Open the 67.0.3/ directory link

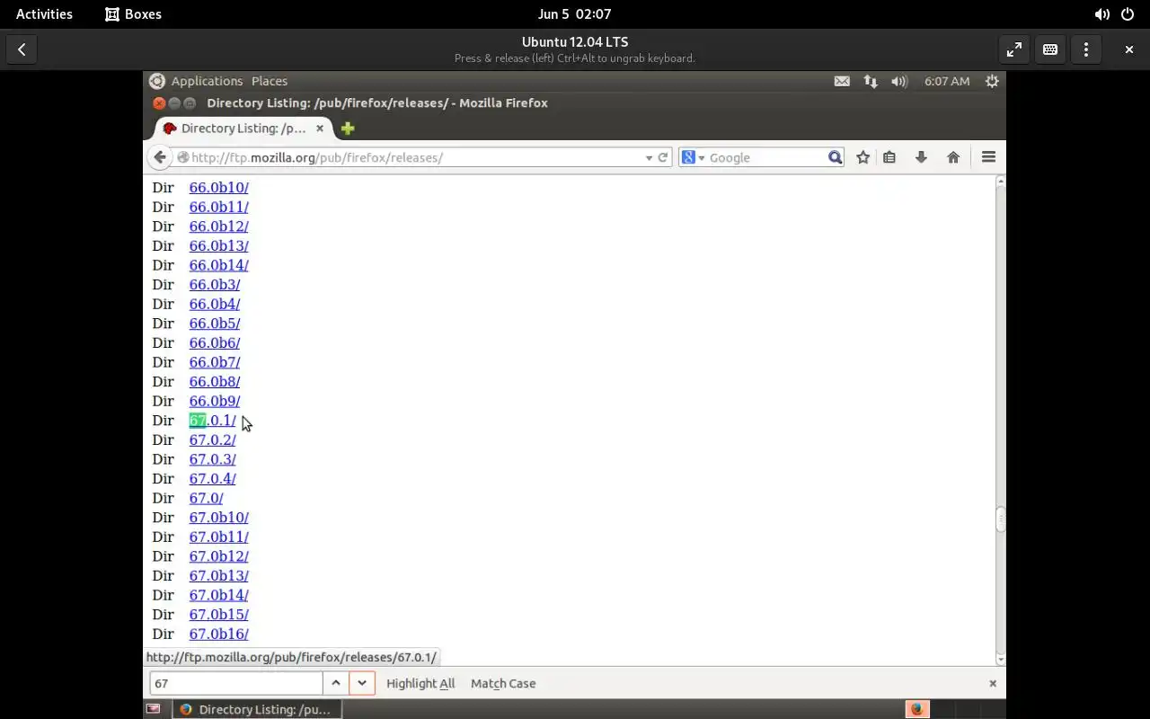(213, 459)
